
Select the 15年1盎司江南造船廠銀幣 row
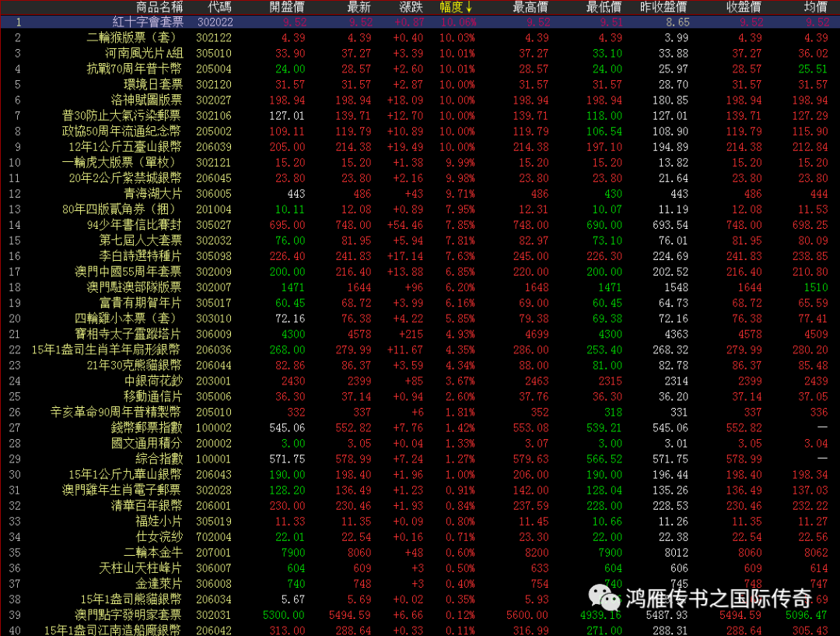tap(420, 630)
